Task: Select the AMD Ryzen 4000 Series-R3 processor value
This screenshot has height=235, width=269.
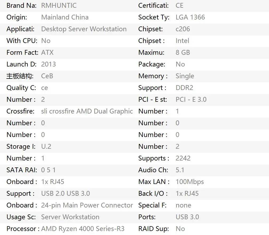Action: [x=83, y=229]
